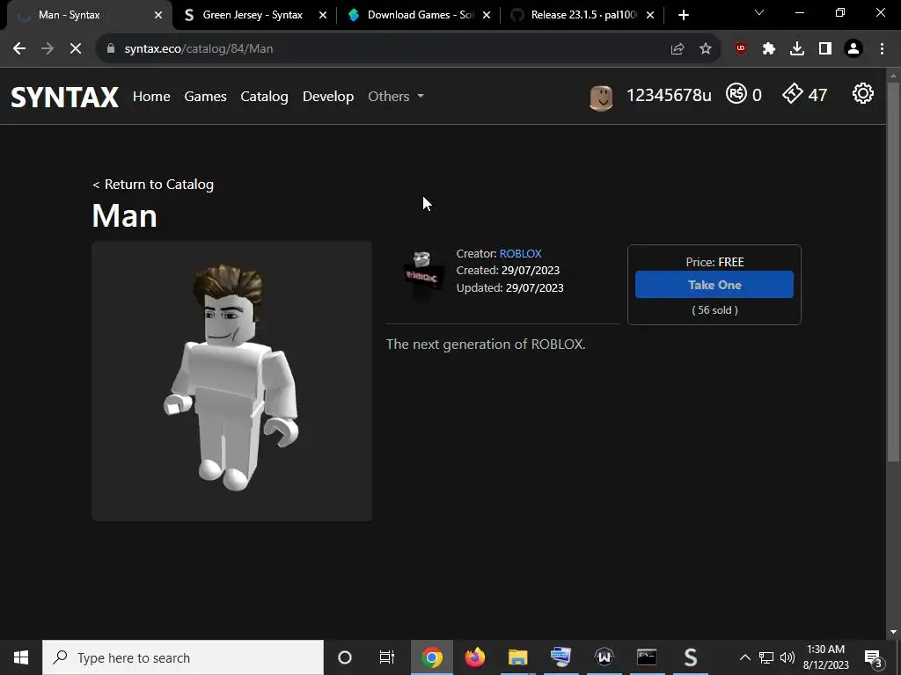Switch to the Release 23.1.5 tab
901x675 pixels.
[583, 15]
